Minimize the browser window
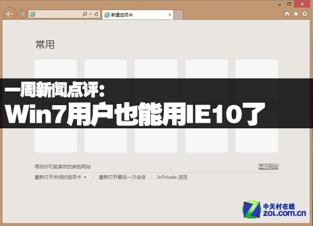Image resolution: width=313 pixels, height=226 pixels. coord(280,4)
